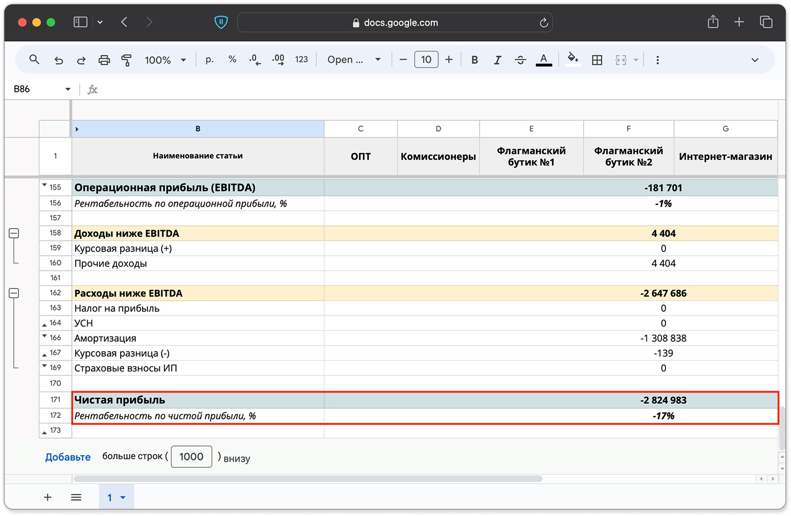
Task: Add a new sheet with plus button
Action: click(x=48, y=497)
